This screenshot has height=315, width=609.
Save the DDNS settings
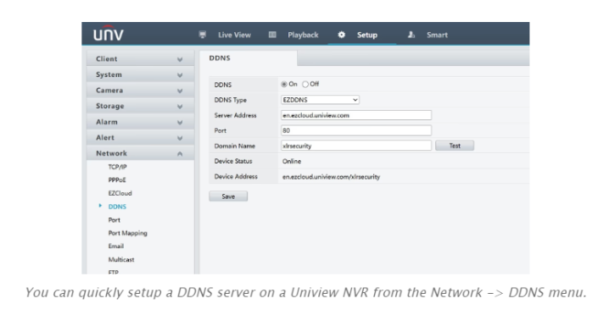pyautogui.click(x=228, y=196)
